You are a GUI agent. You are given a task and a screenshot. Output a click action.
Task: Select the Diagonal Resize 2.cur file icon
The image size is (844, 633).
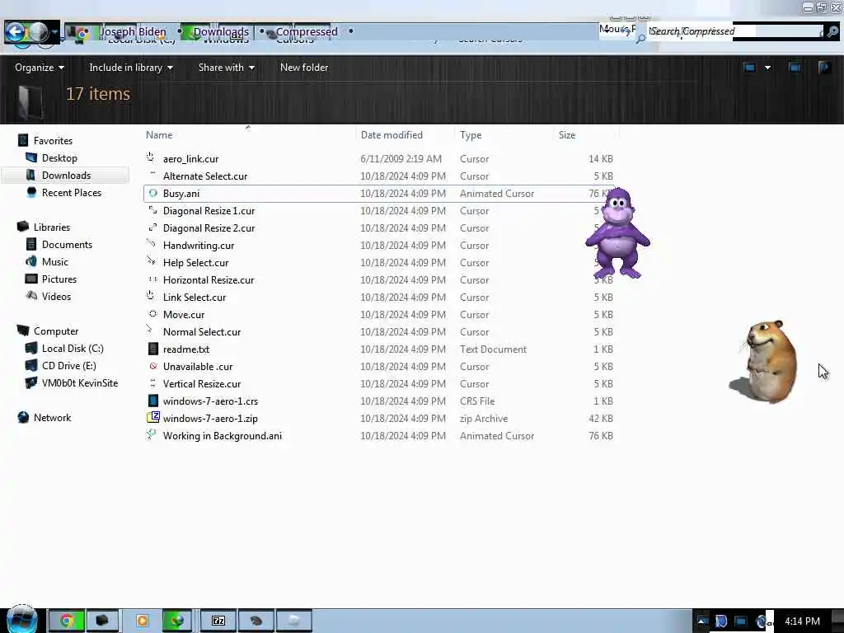[152, 227]
